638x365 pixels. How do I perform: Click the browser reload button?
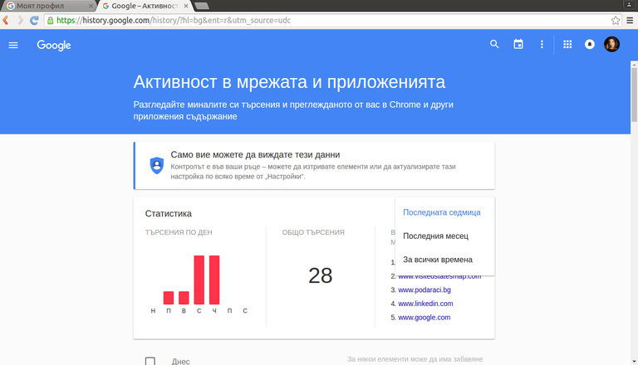pyautogui.click(x=34, y=20)
